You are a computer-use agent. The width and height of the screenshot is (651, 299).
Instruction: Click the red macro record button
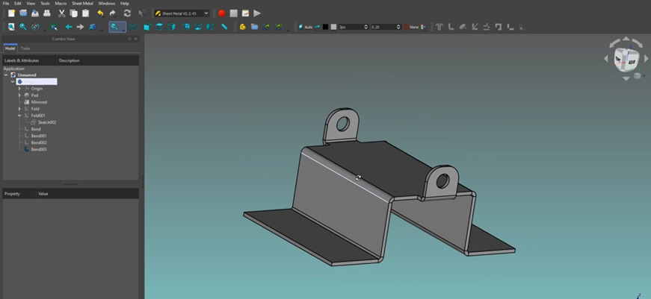point(222,13)
